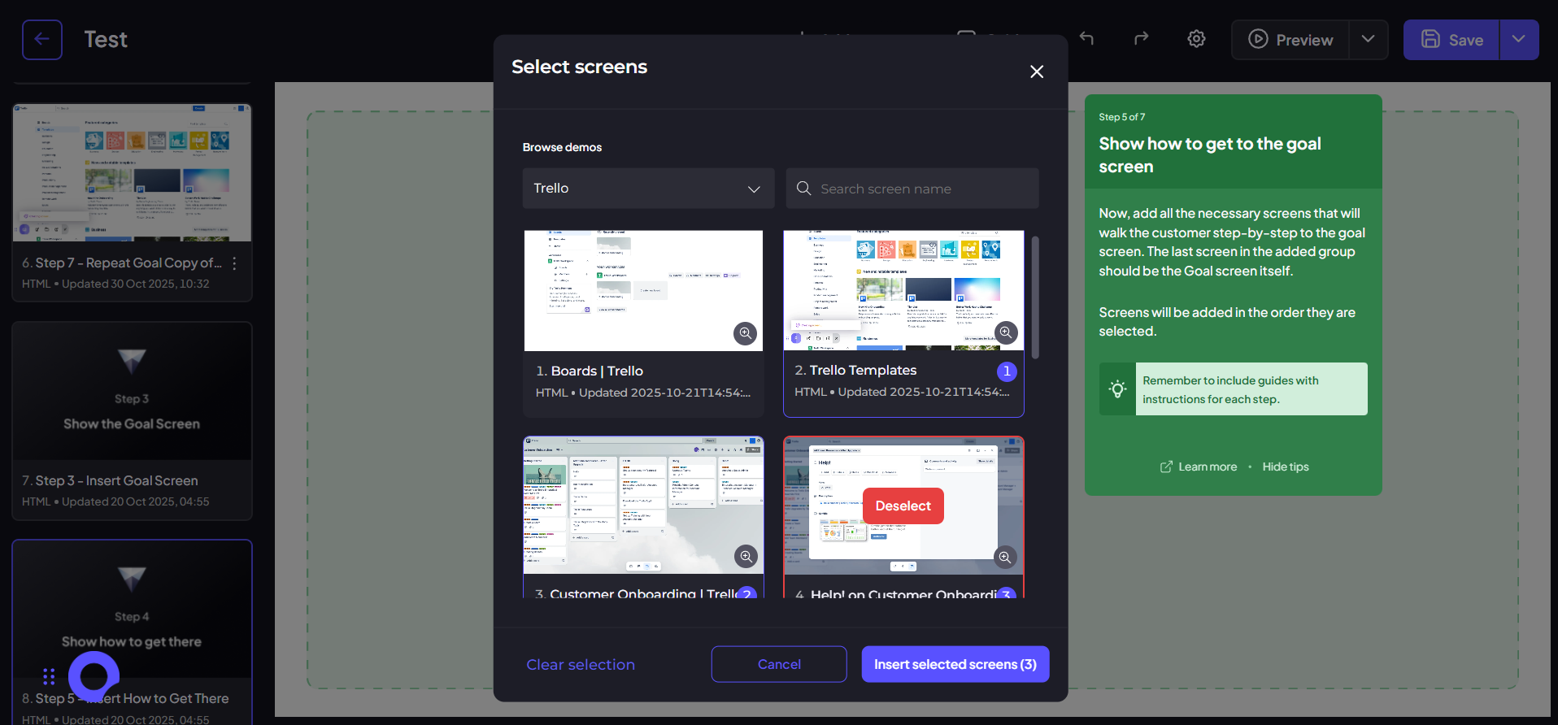Click the Save button
This screenshot has height=725, width=1558.
point(1451,40)
